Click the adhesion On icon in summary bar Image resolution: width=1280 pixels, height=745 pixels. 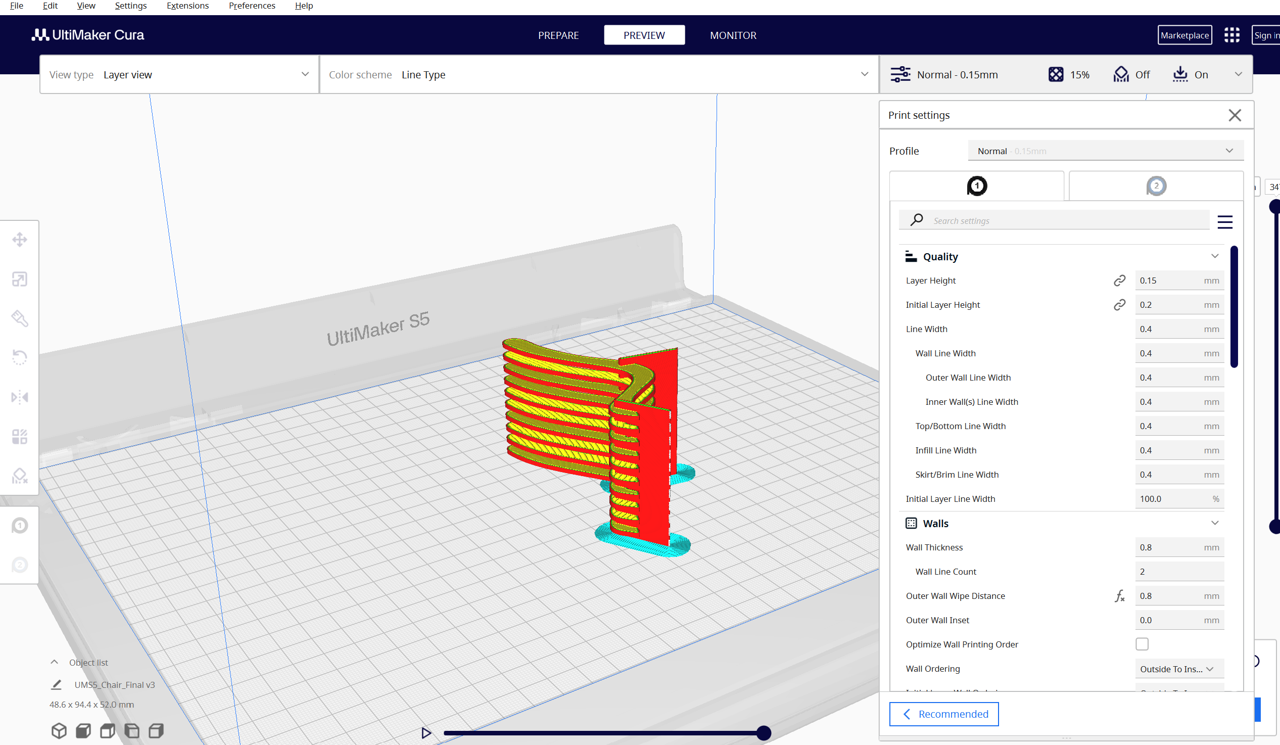(x=1180, y=75)
